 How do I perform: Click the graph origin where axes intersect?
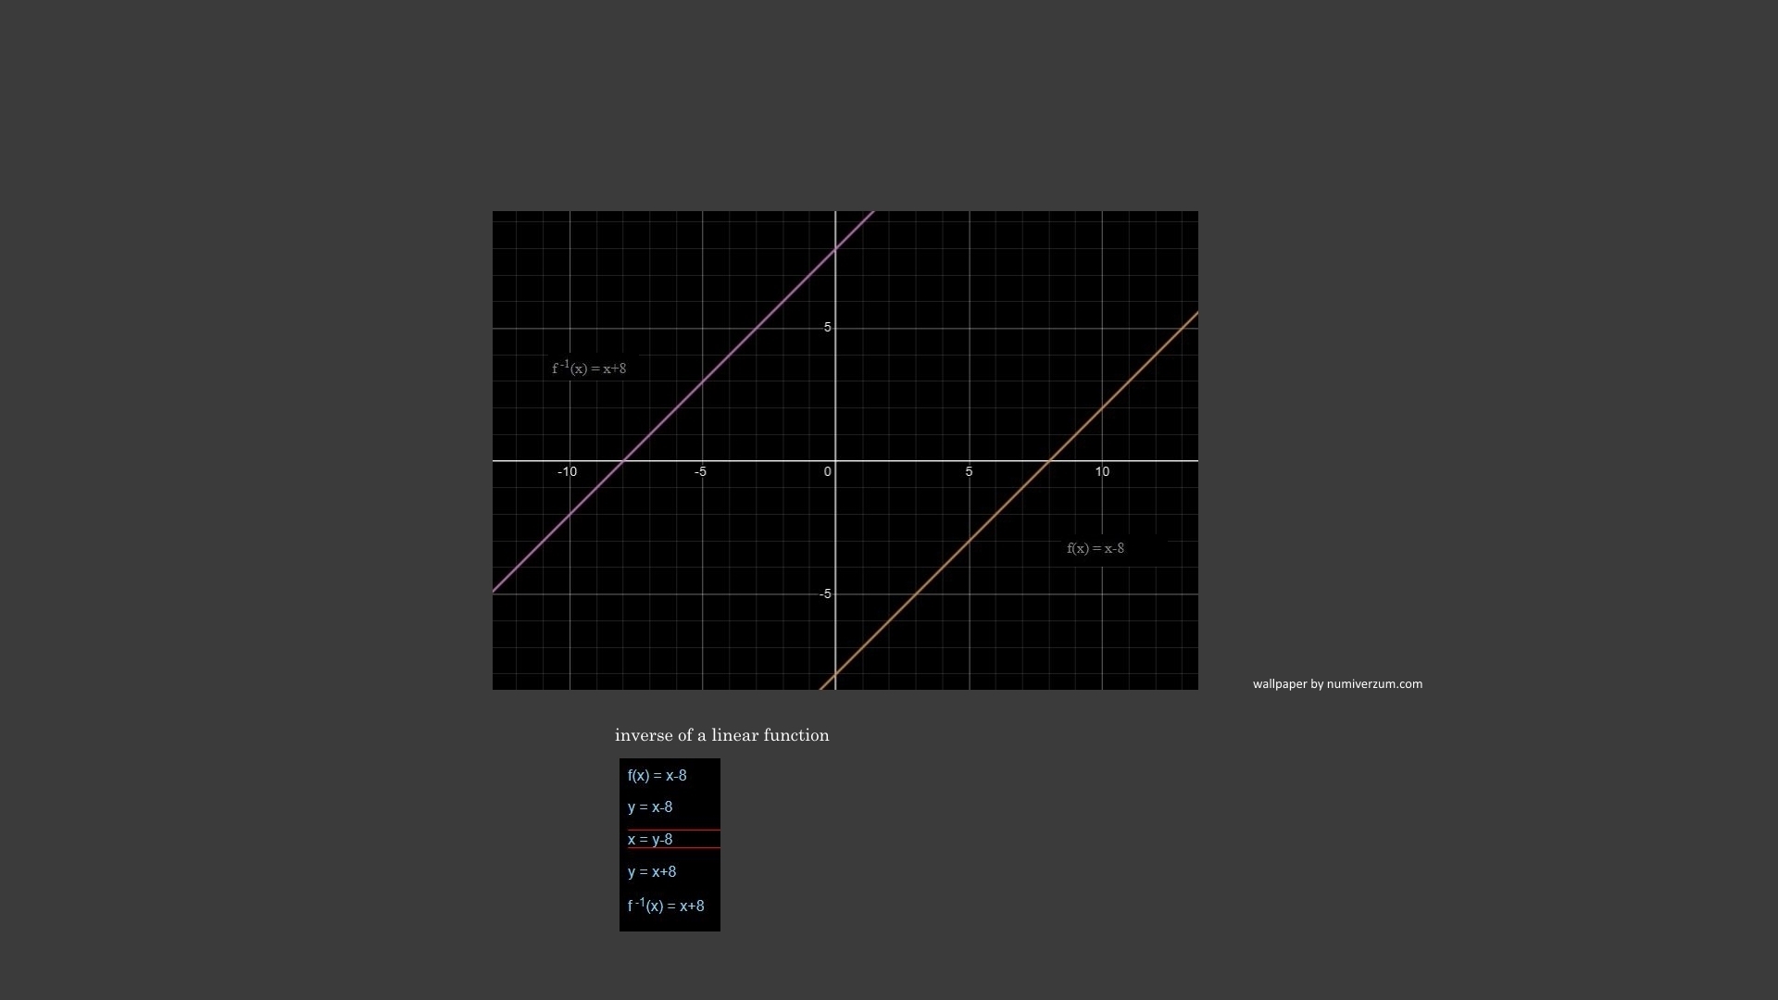point(835,460)
